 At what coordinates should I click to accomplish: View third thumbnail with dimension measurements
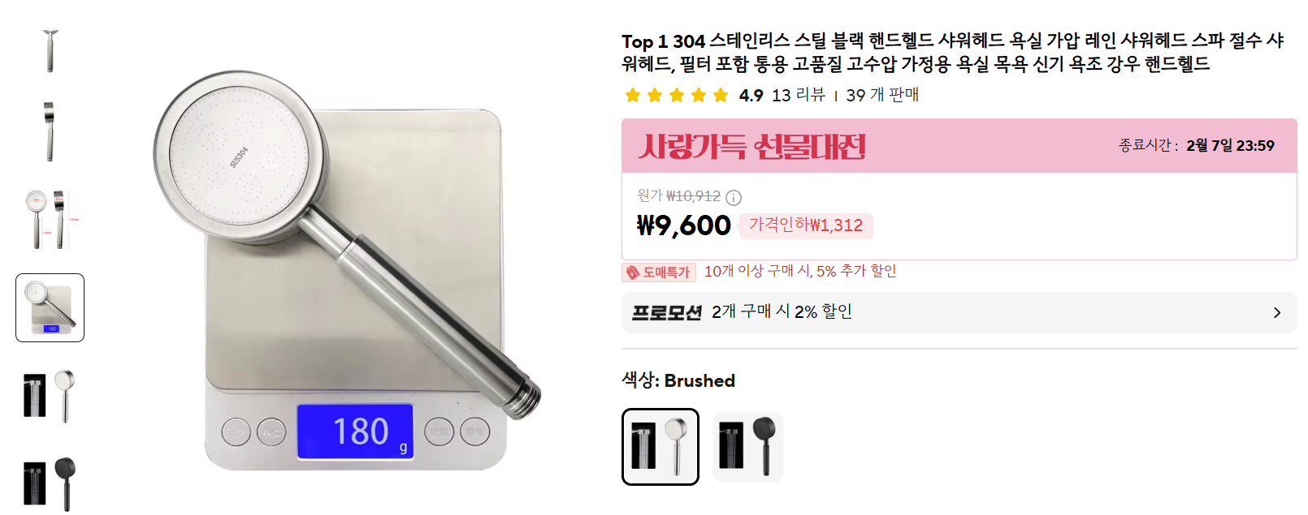(50, 220)
